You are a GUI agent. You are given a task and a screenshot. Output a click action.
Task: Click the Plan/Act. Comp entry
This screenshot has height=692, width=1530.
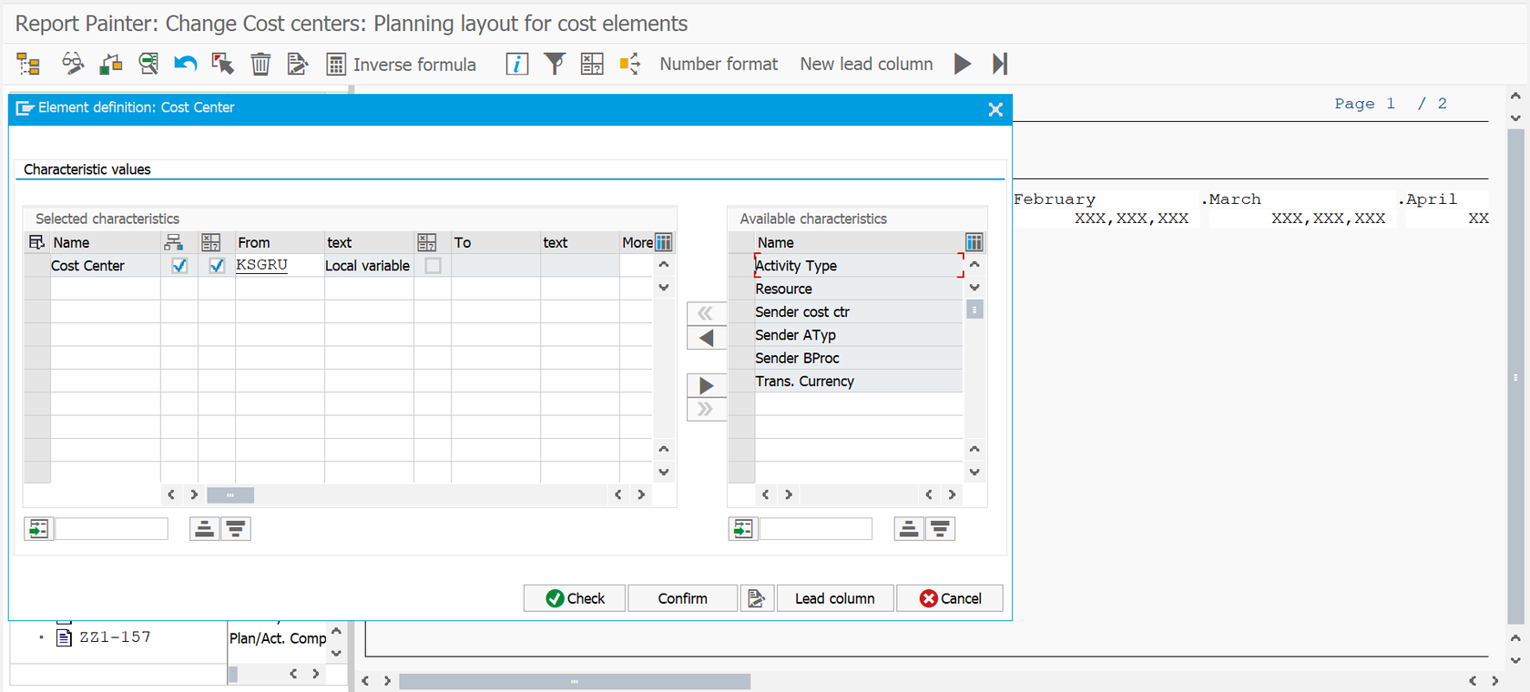point(278,638)
